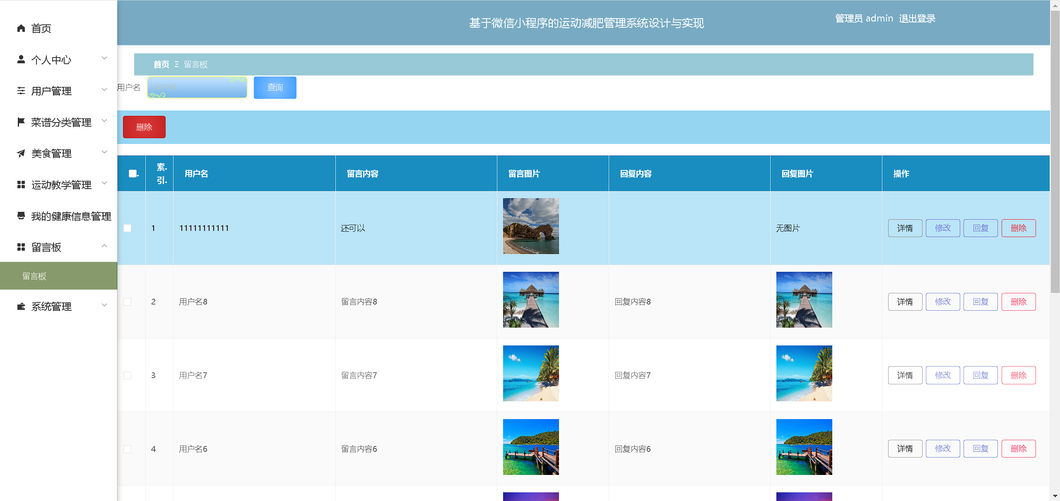Image resolution: width=1060 pixels, height=501 pixels.
Task: Click 回复 for user 11111111111
Action: click(x=980, y=228)
